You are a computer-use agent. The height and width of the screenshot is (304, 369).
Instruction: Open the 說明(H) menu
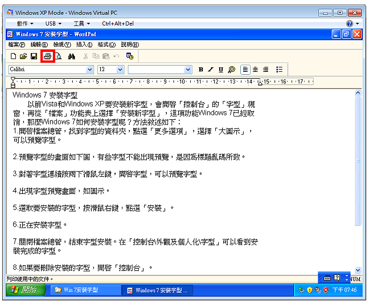(x=130, y=44)
